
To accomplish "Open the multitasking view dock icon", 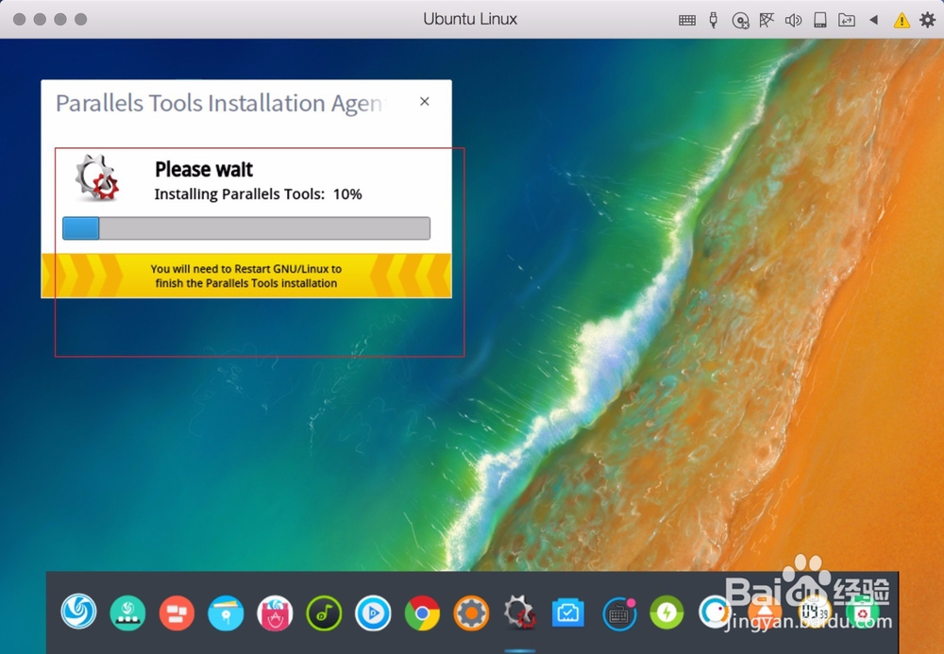I will click(x=127, y=612).
